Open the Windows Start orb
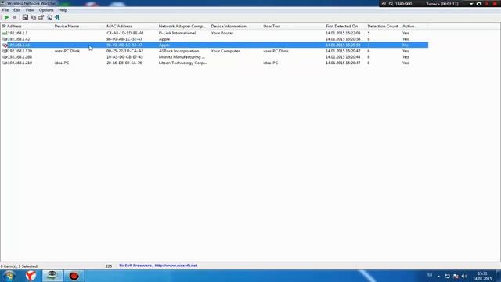 click(9, 276)
